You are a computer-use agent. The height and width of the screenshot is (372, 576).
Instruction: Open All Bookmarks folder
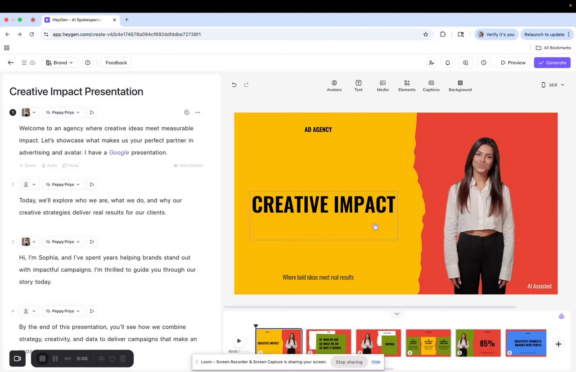coord(553,48)
